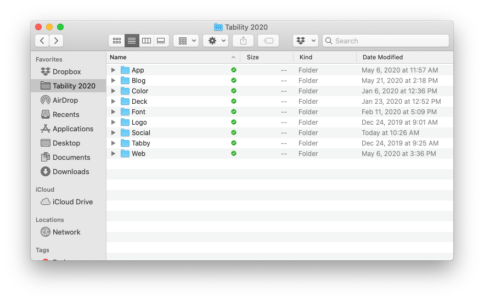Click the Tags sidebar section heading
This screenshot has width=484, height=301.
pos(42,250)
